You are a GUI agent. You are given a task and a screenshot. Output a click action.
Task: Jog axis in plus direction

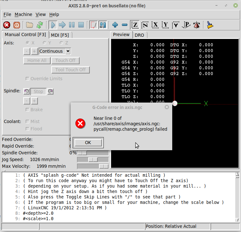pos(34,51)
